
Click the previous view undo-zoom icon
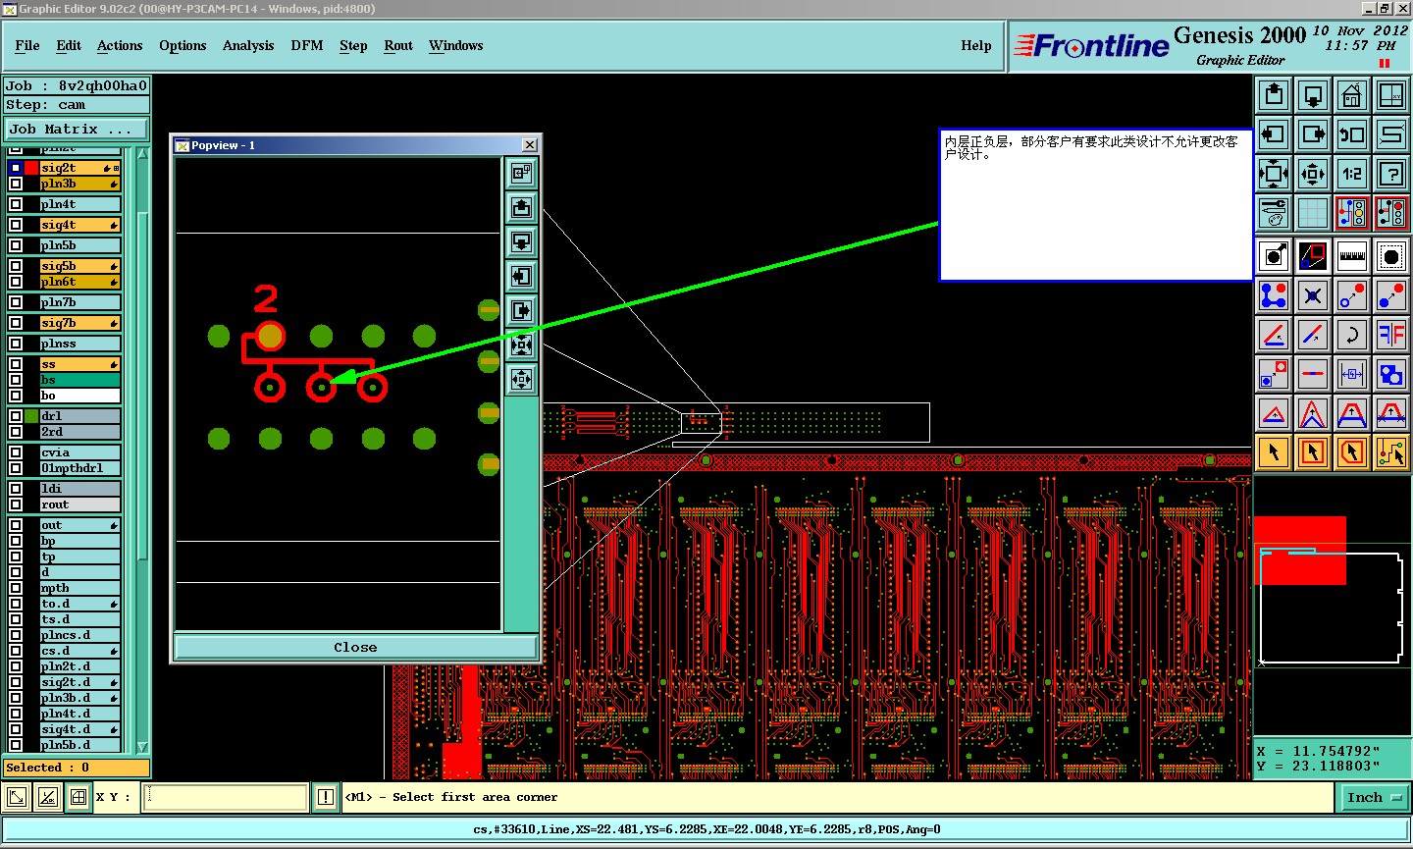click(1352, 134)
